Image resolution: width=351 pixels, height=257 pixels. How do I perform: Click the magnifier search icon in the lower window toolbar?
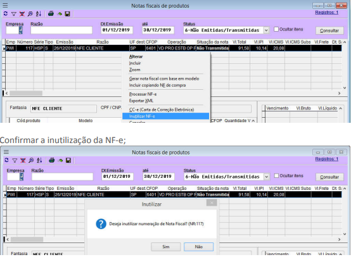coord(31,160)
